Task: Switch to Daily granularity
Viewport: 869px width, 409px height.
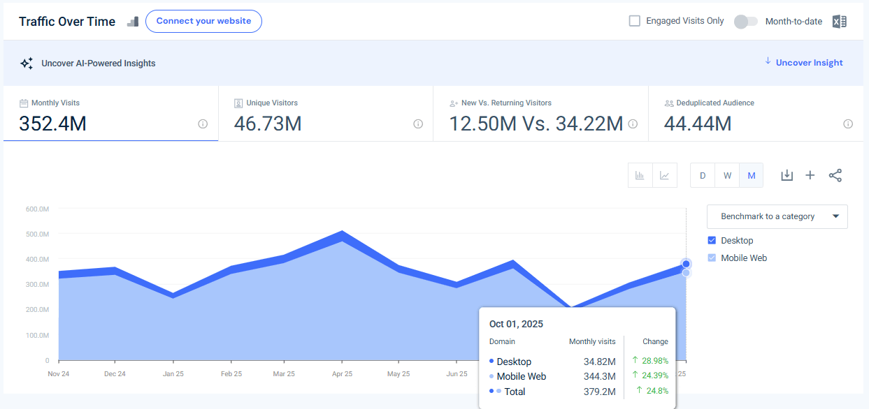Action: [x=703, y=175]
